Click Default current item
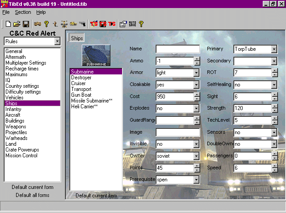286x213 pixels. tap(96, 196)
